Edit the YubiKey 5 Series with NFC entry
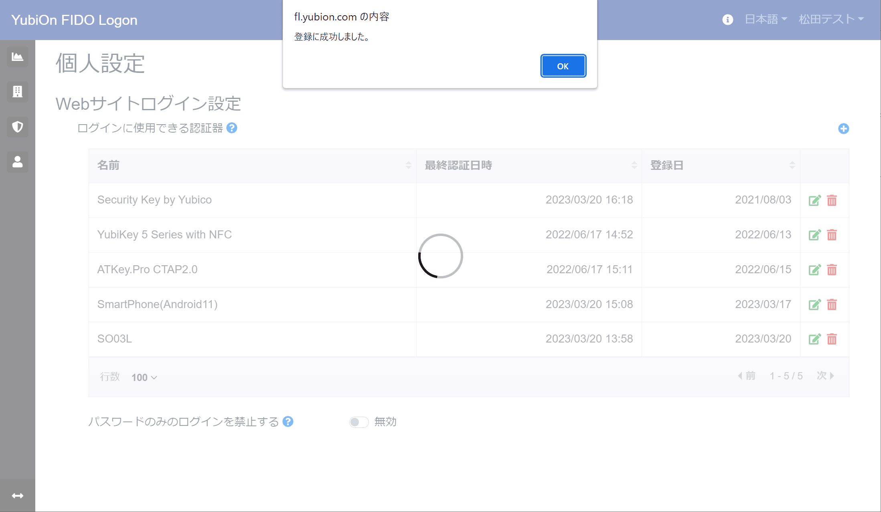The height and width of the screenshot is (512, 881). (815, 235)
